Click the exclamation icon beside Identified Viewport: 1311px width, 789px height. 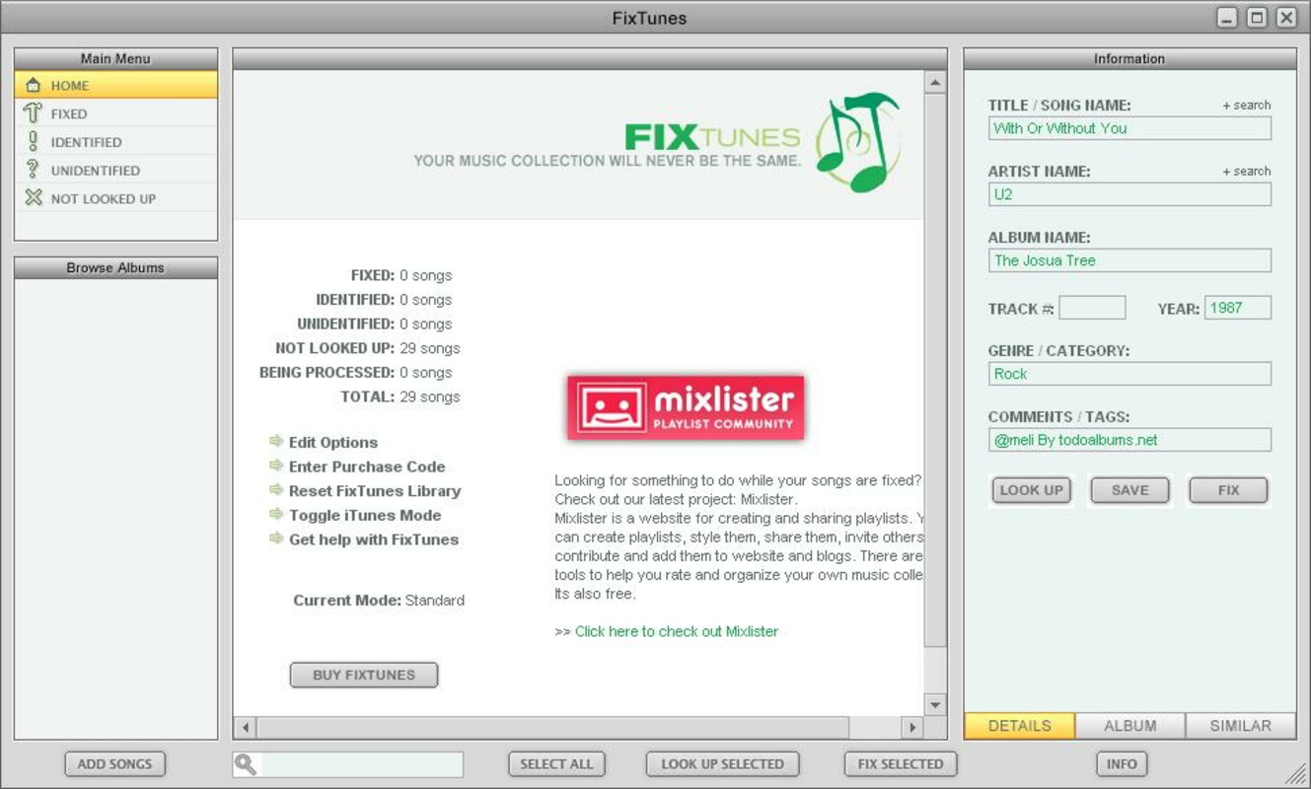pos(33,142)
